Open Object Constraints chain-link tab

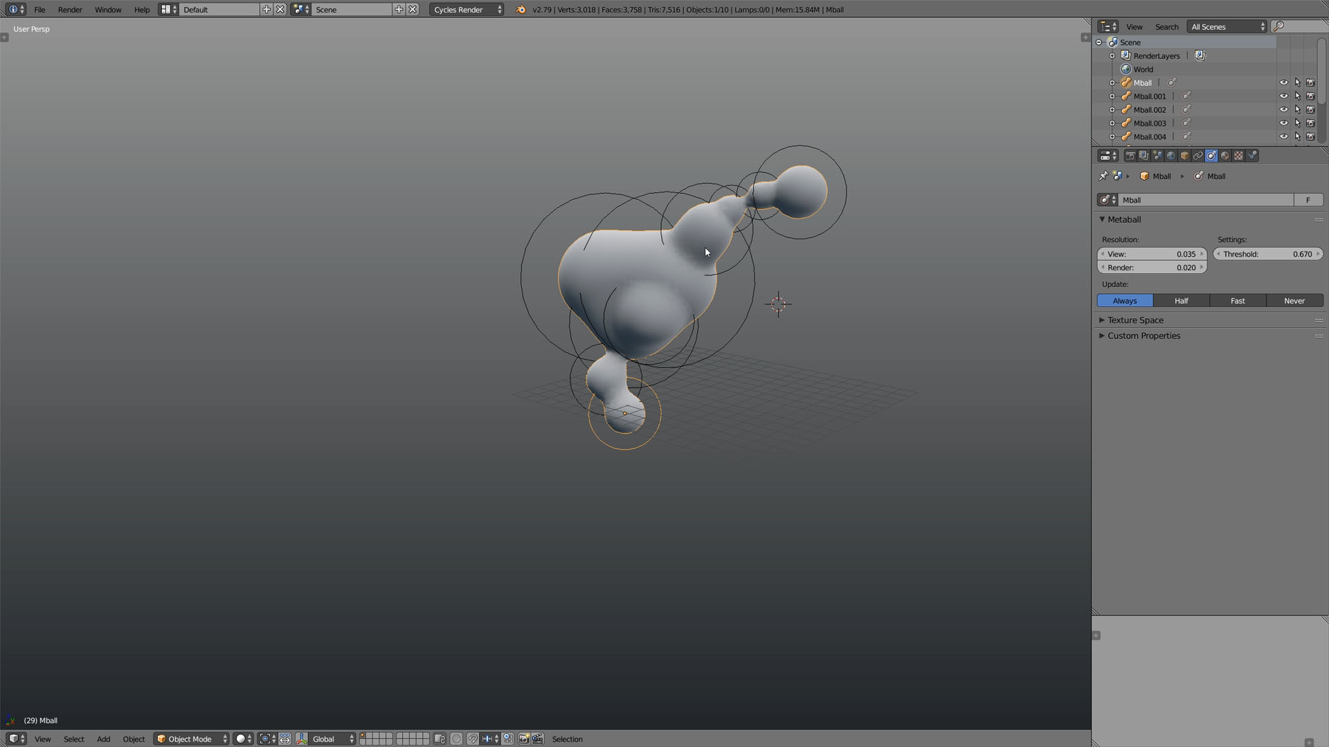(x=1197, y=156)
